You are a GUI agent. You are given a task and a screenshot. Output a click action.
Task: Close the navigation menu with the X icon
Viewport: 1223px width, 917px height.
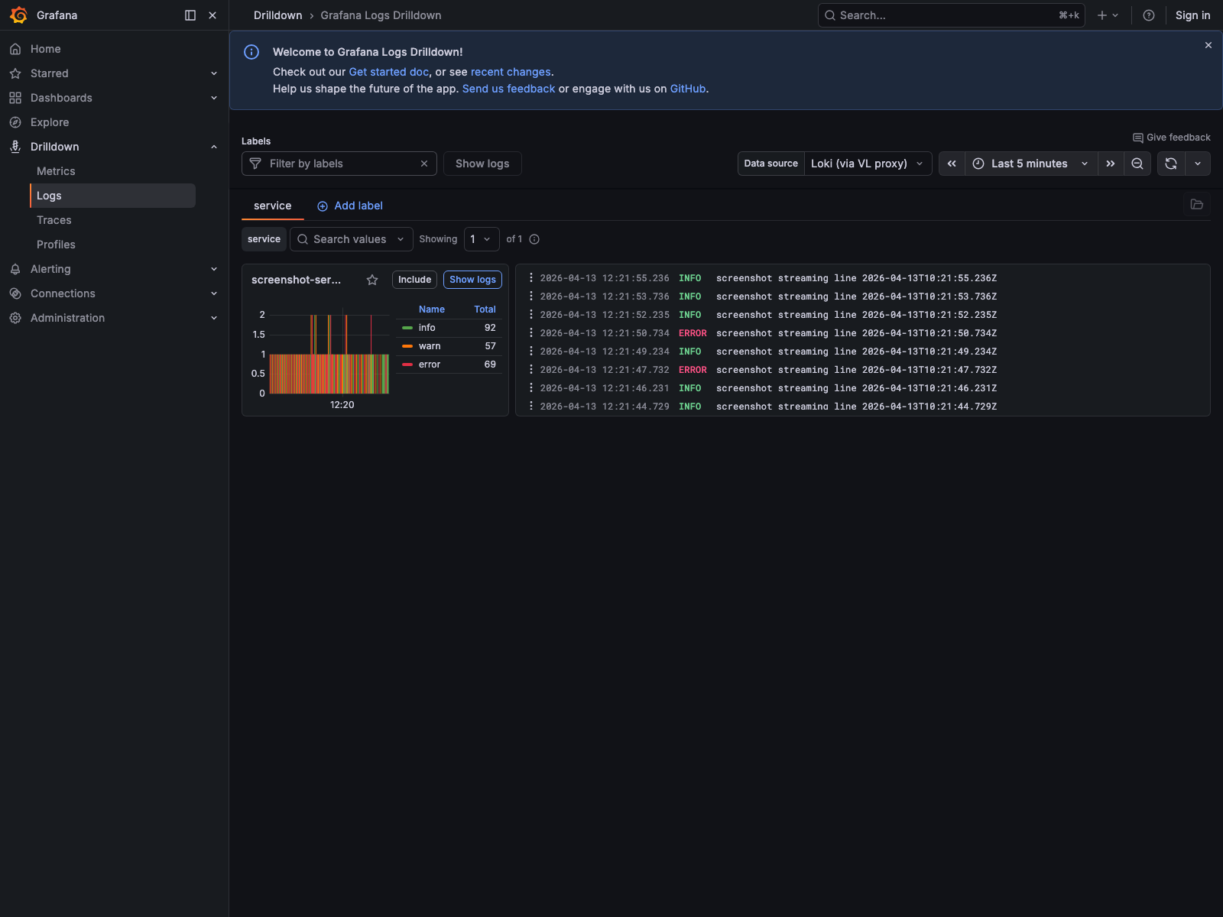(x=212, y=15)
